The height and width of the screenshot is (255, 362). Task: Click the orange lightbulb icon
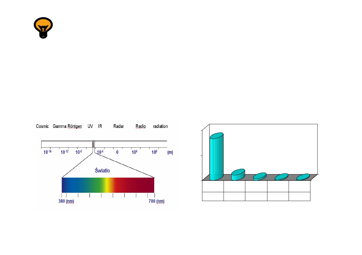coord(43,27)
